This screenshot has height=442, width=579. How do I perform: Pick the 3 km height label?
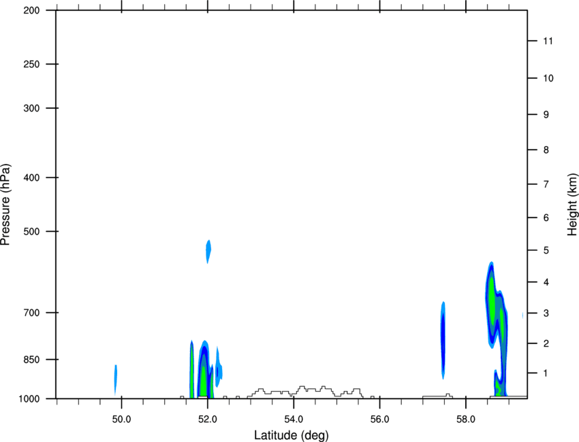[546, 313]
